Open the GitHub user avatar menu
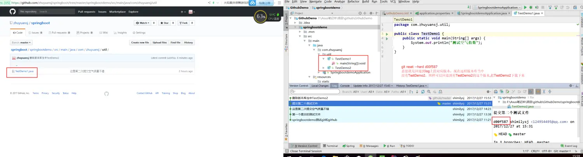The width and height of the screenshot is (583, 157). point(191,12)
